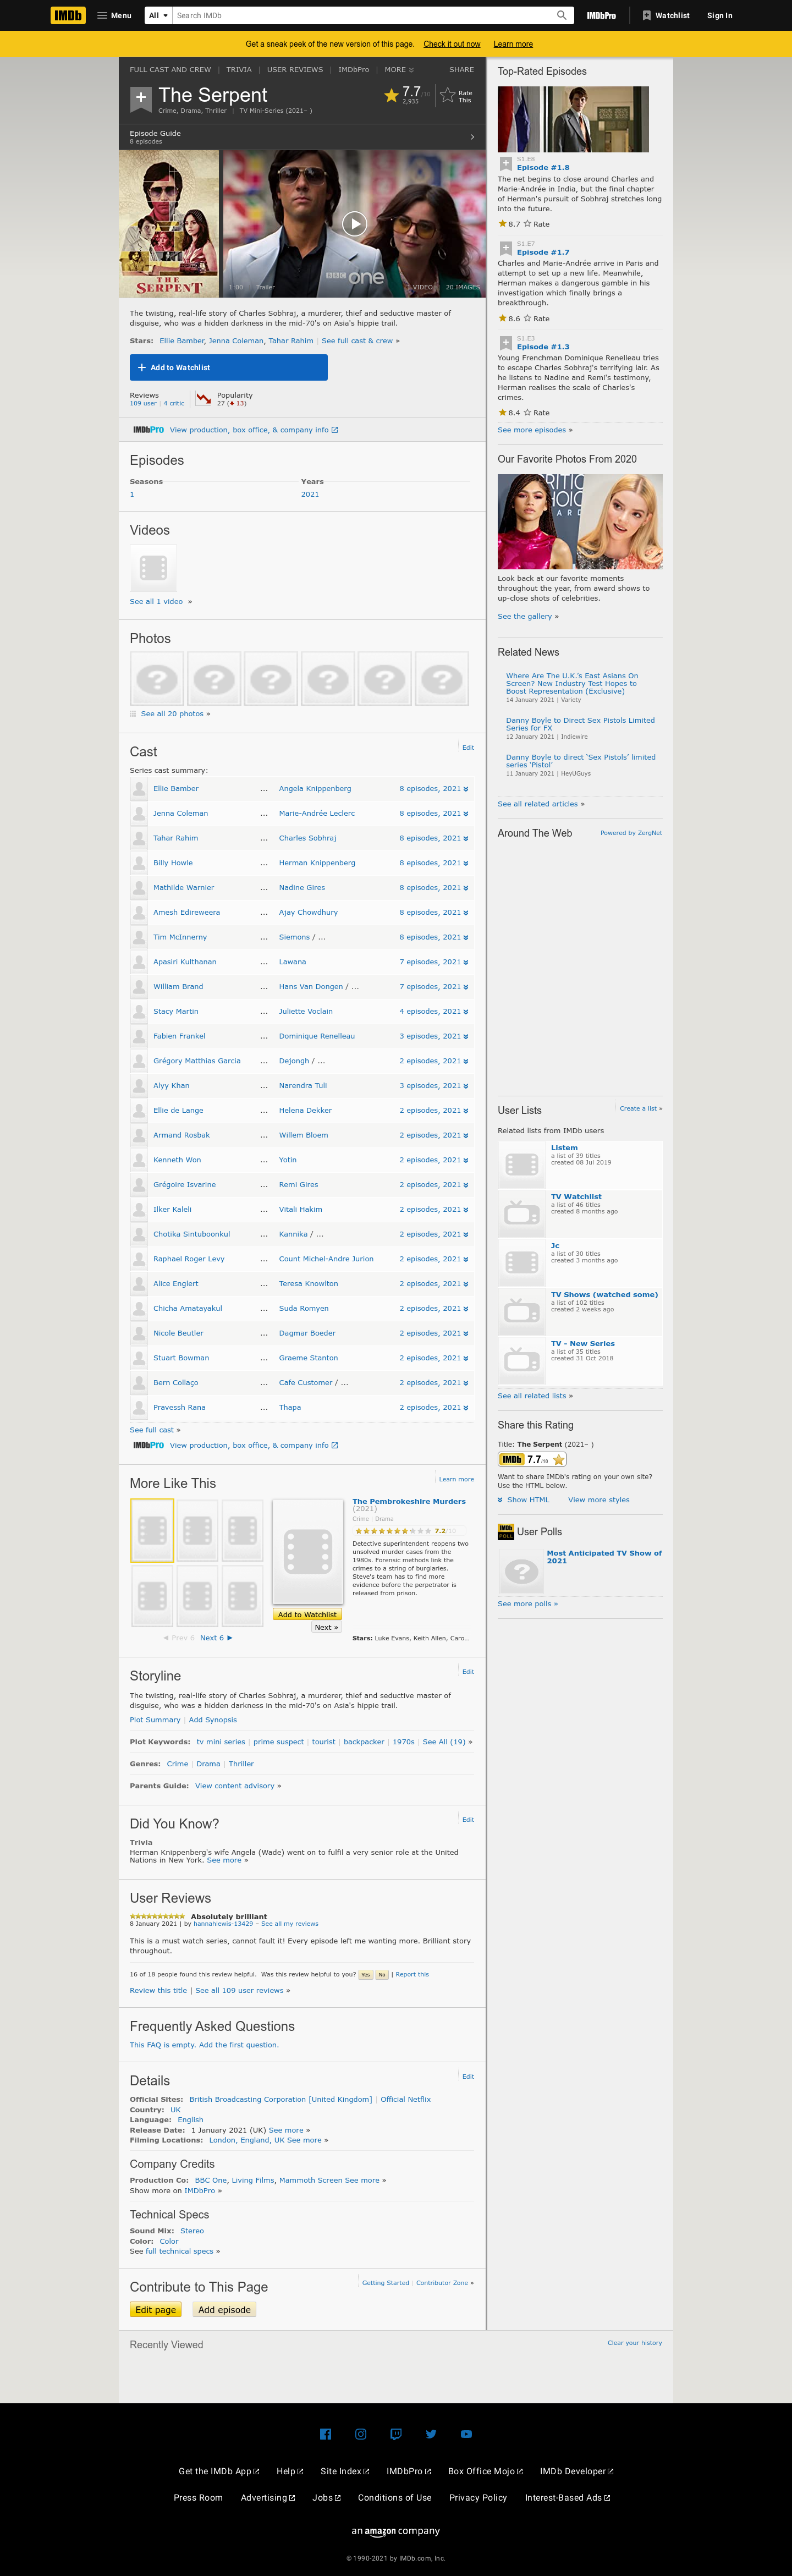Screen dimensions: 792x2576
Task: Open the Instagram footer icon
Action: 361,2434
